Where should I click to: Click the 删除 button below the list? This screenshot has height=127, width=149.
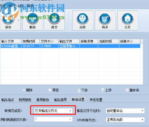click(x=27, y=90)
